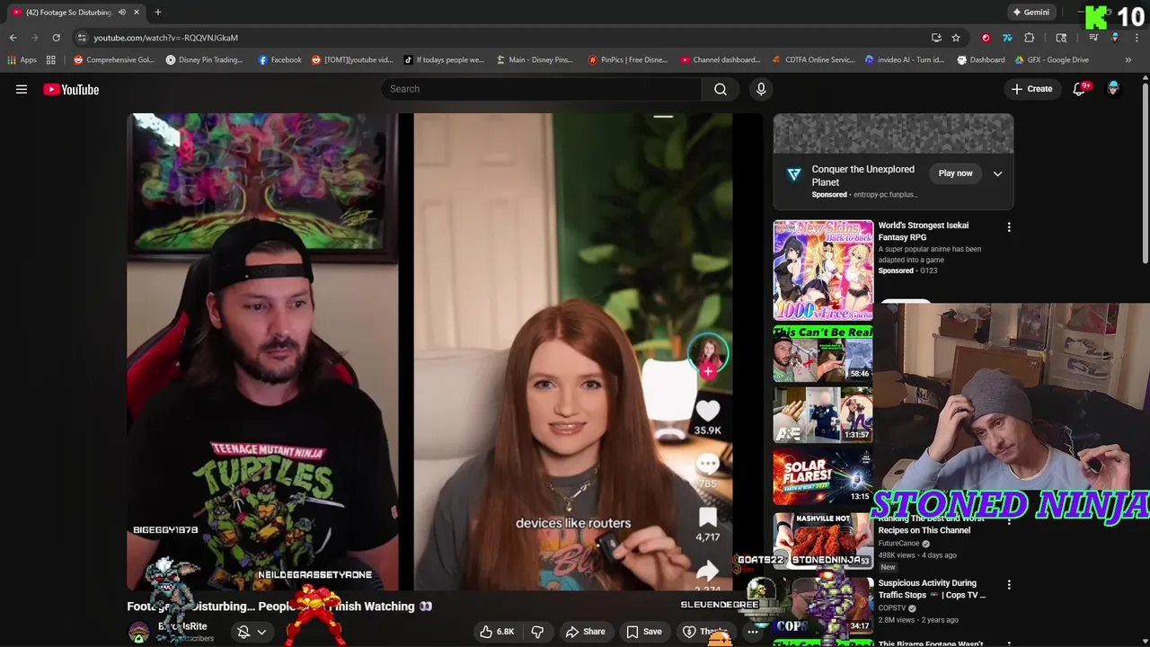This screenshot has height=647, width=1150.
Task: Open the Channel dashboard bookmark
Action: pos(721,60)
